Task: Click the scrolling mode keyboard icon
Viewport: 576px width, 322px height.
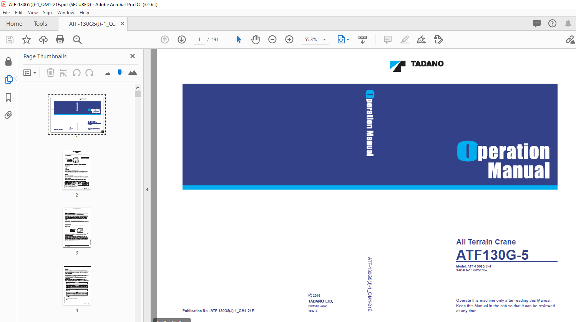Action: click(363, 40)
